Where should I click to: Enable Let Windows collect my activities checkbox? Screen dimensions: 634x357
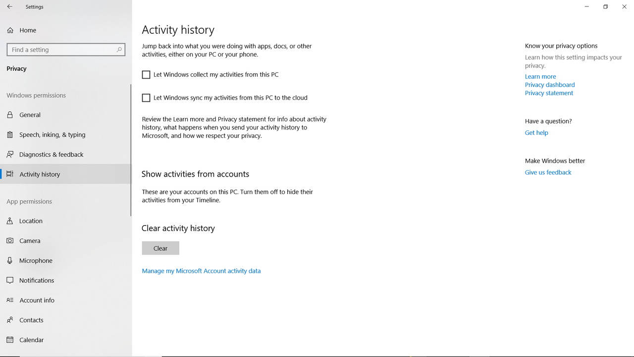tap(146, 75)
